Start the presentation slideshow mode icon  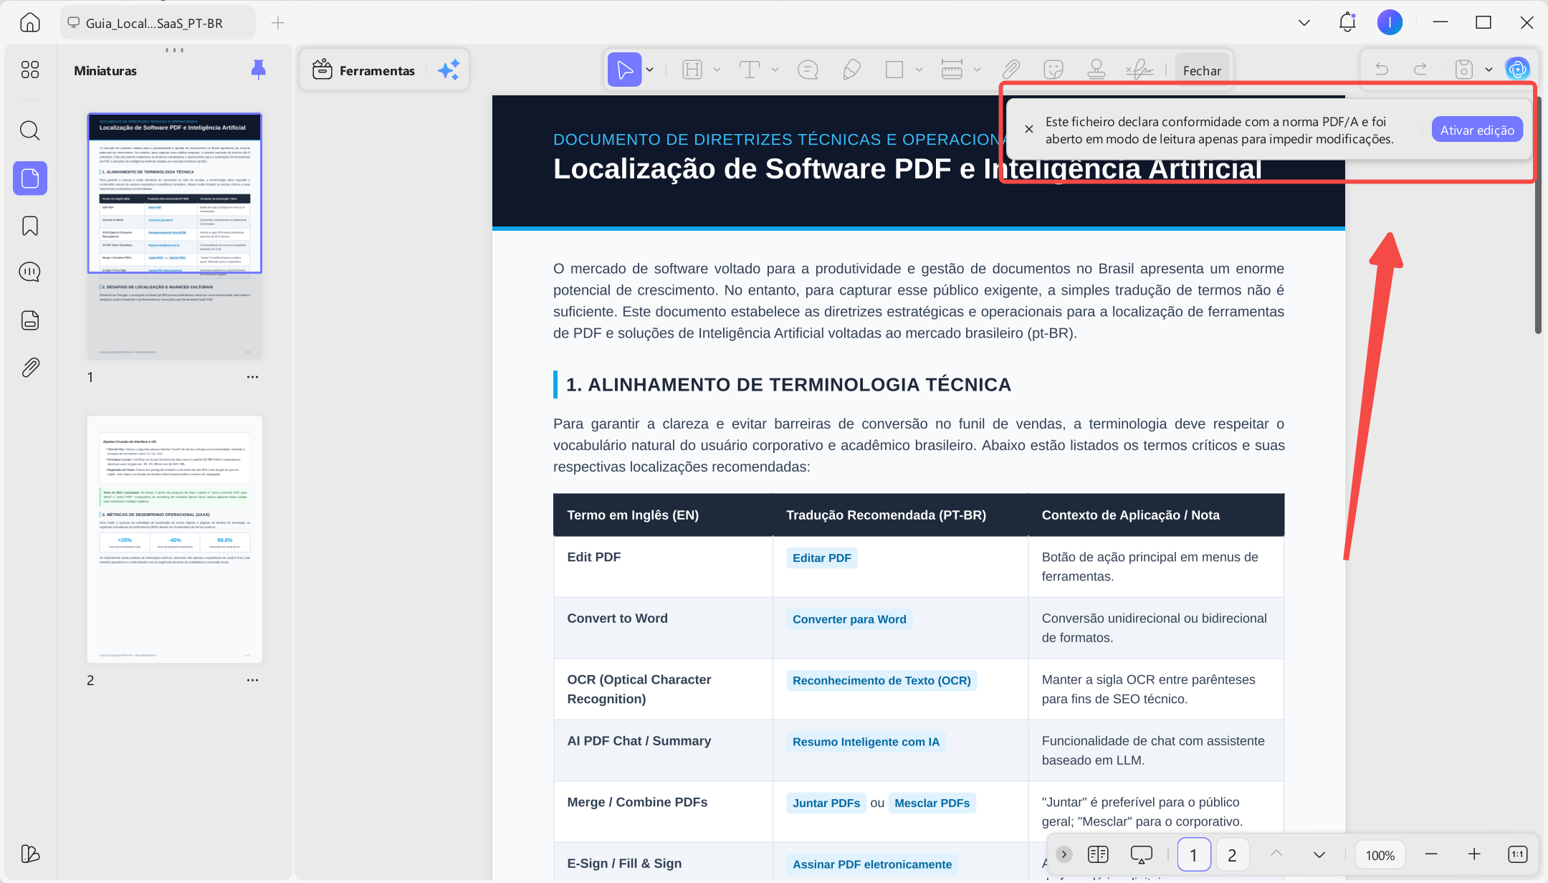click(x=1141, y=854)
